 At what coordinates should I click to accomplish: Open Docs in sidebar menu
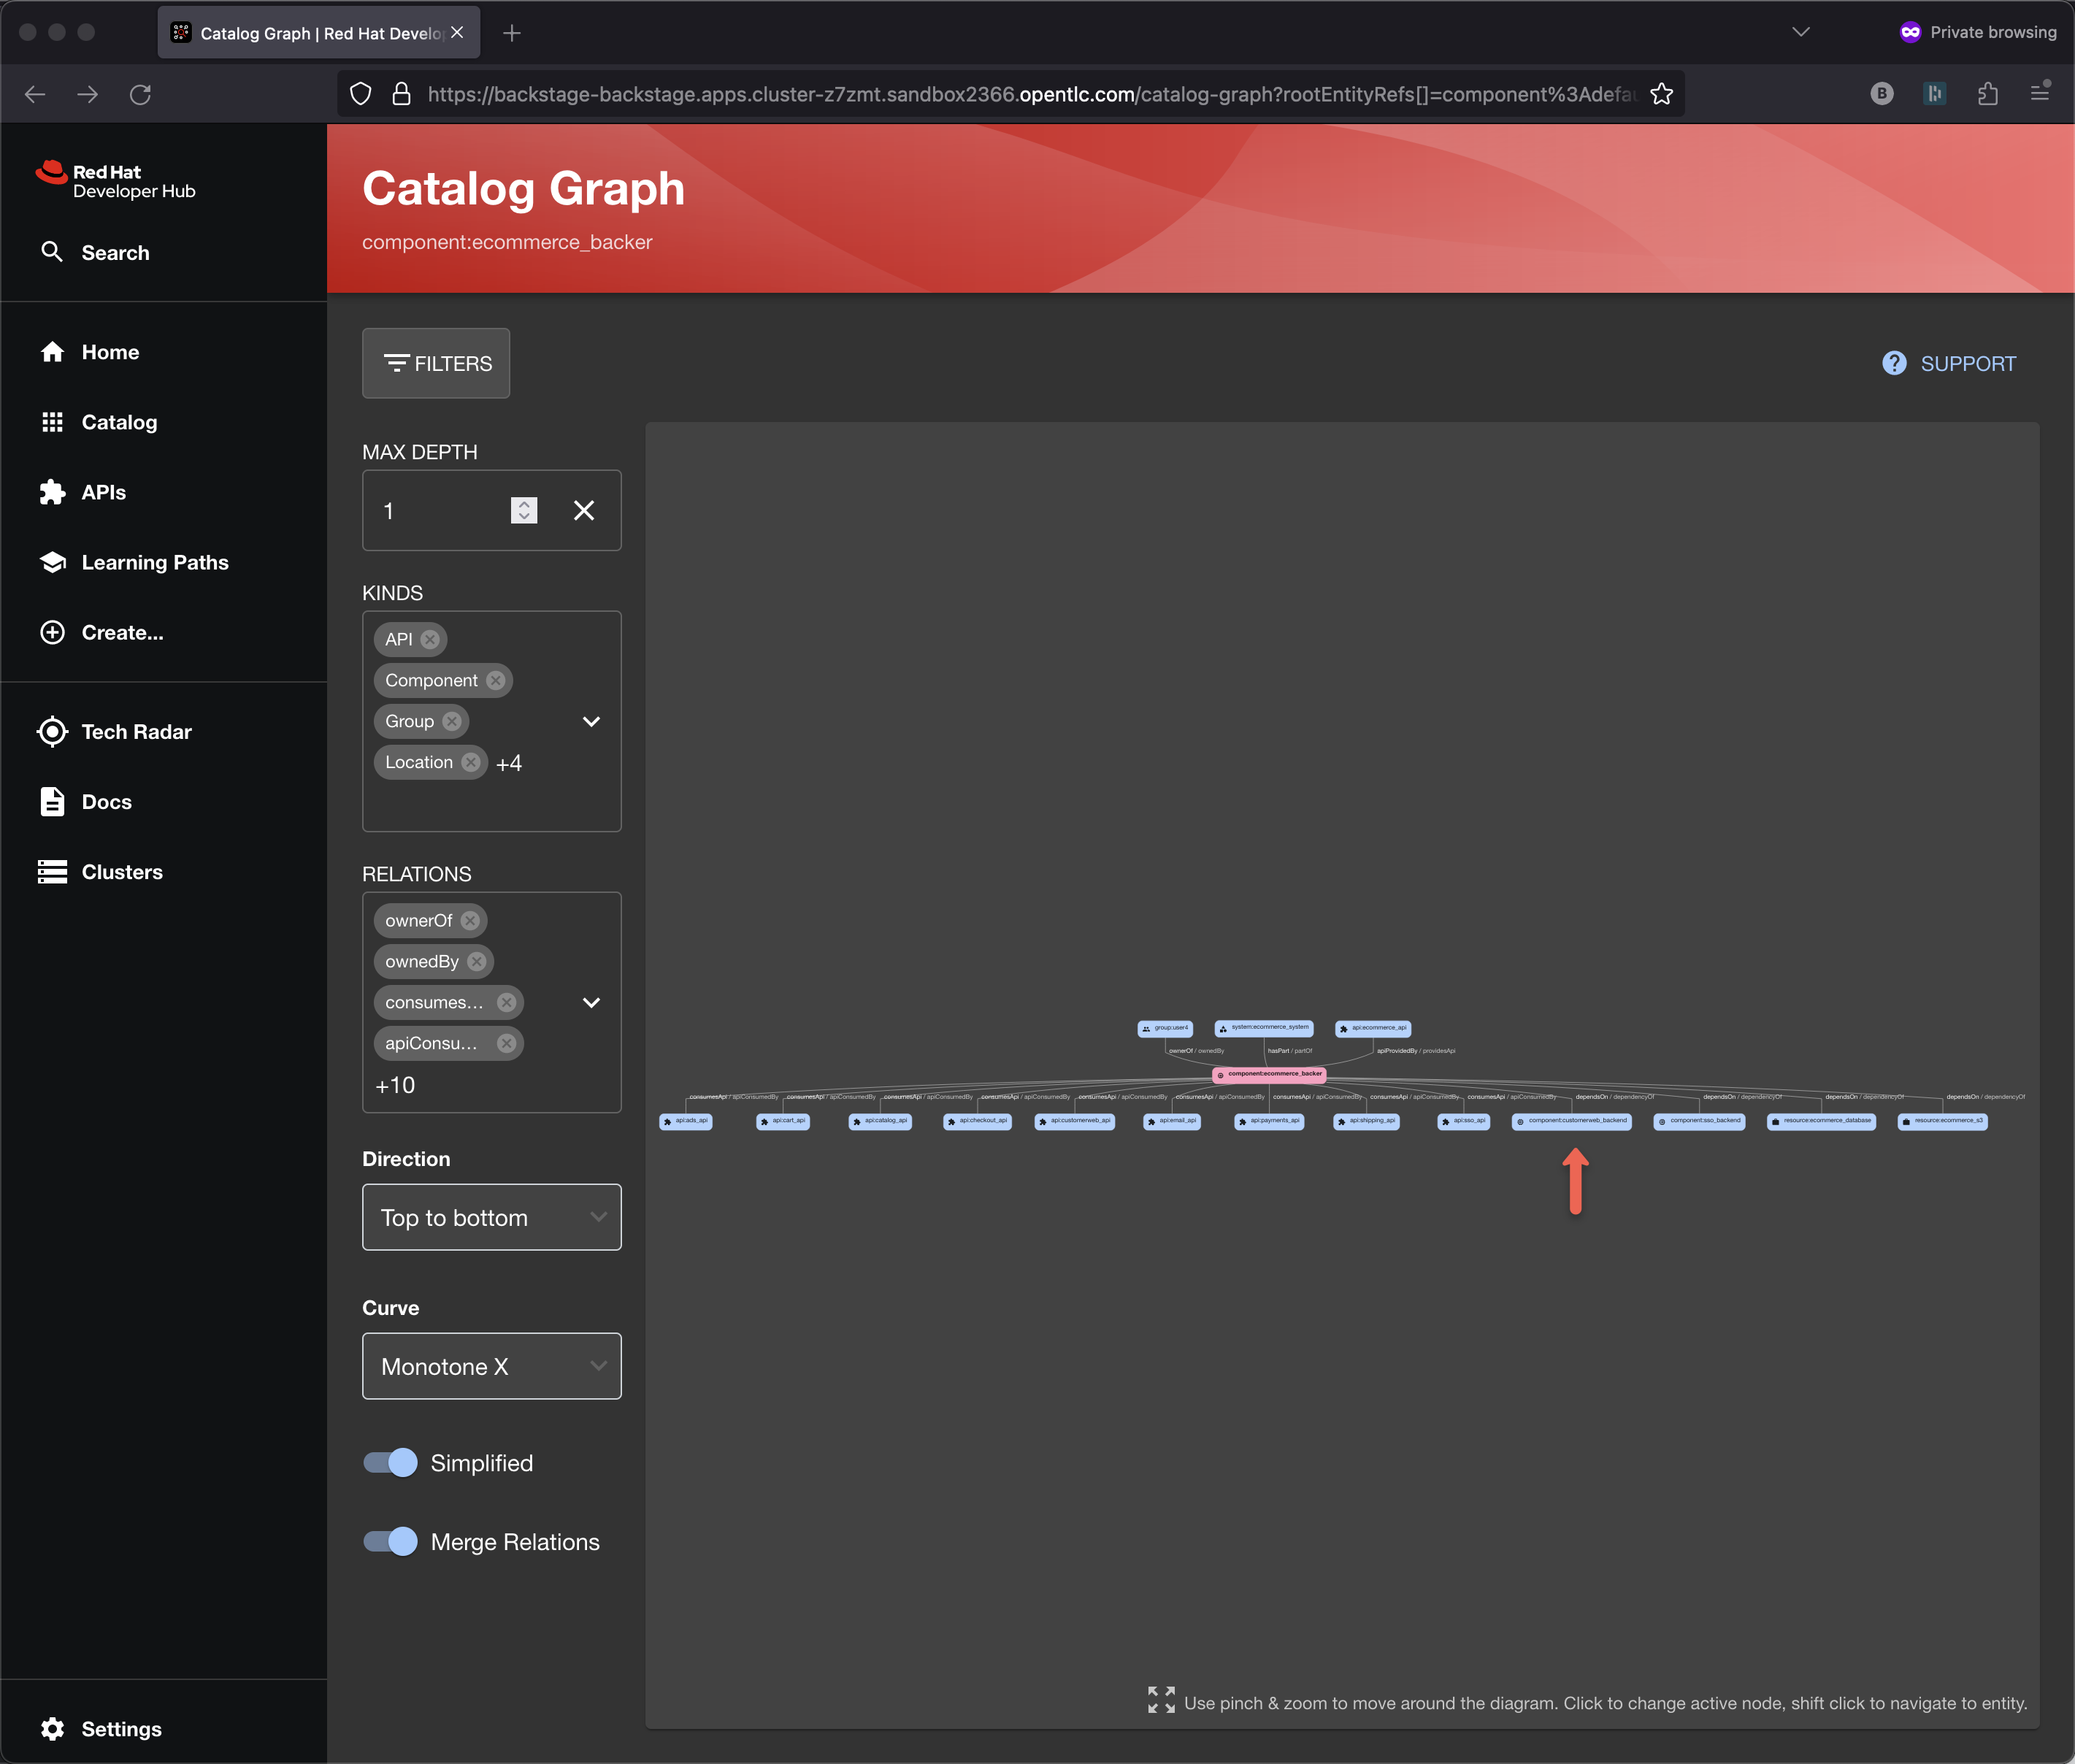point(106,802)
